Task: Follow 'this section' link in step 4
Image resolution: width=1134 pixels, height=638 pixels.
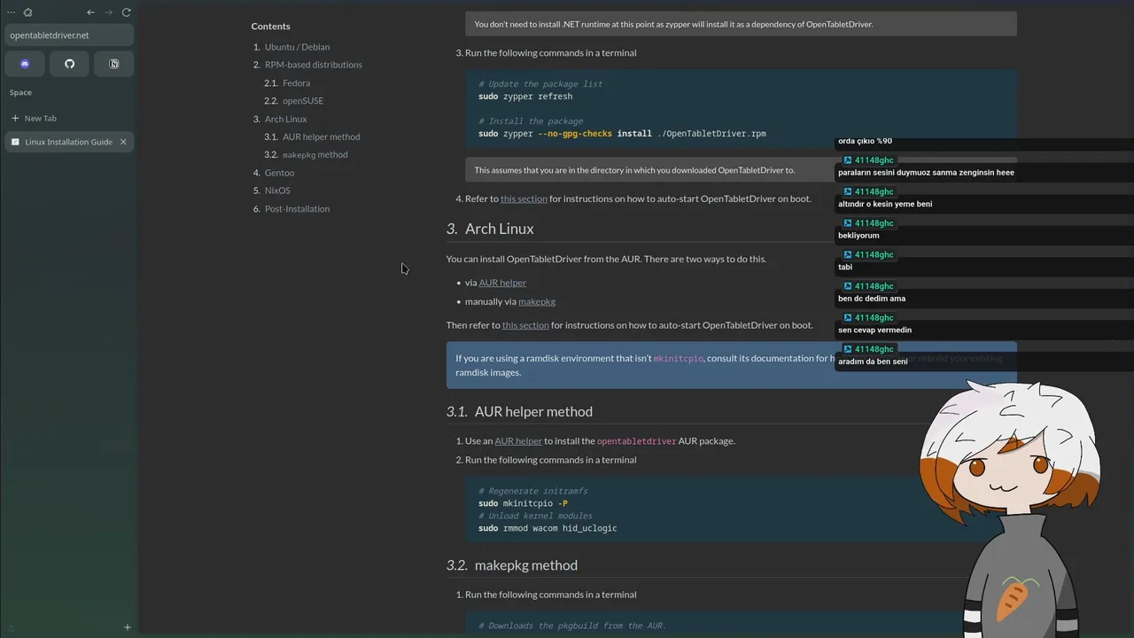Action: (x=524, y=198)
